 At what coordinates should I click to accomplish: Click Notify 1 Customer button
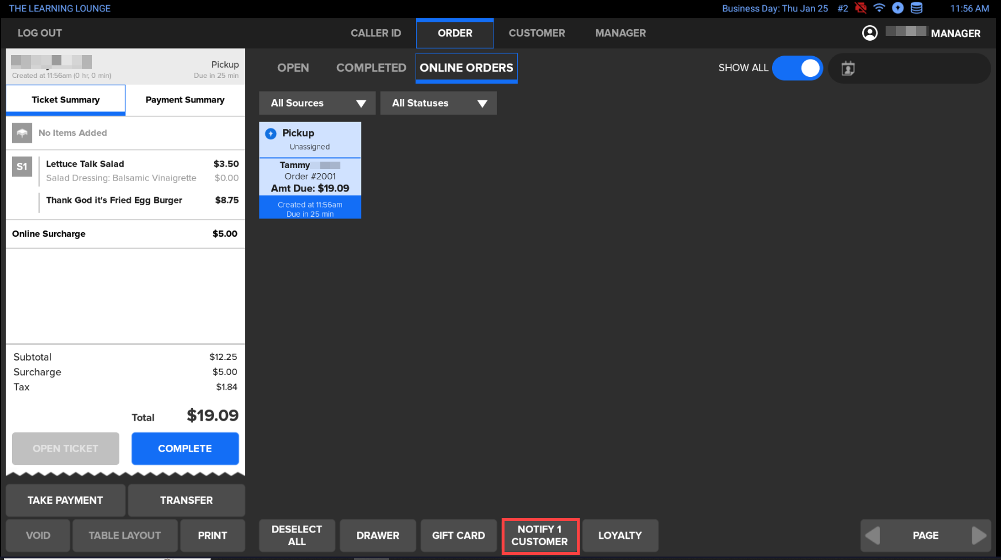540,536
